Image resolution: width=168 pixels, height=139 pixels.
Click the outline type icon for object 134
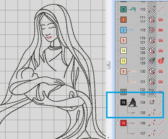click(x=152, y=102)
